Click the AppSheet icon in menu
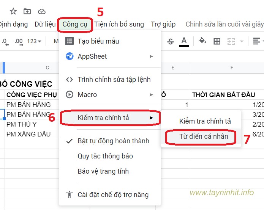 [70, 56]
